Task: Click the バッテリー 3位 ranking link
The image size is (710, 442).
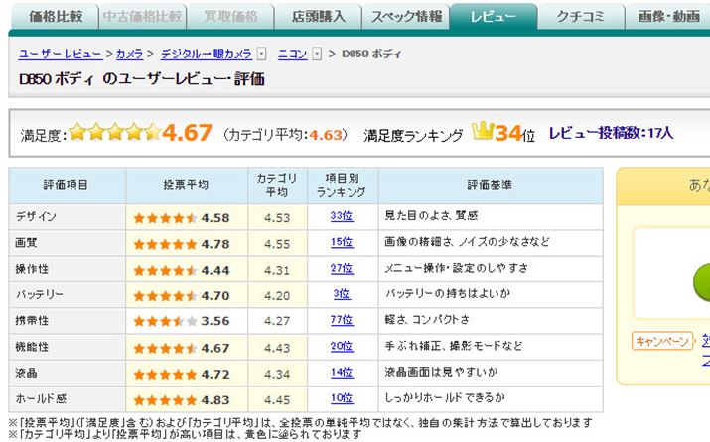Action: tap(342, 294)
